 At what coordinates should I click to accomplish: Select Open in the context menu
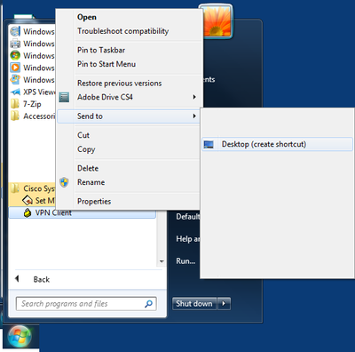coord(87,17)
